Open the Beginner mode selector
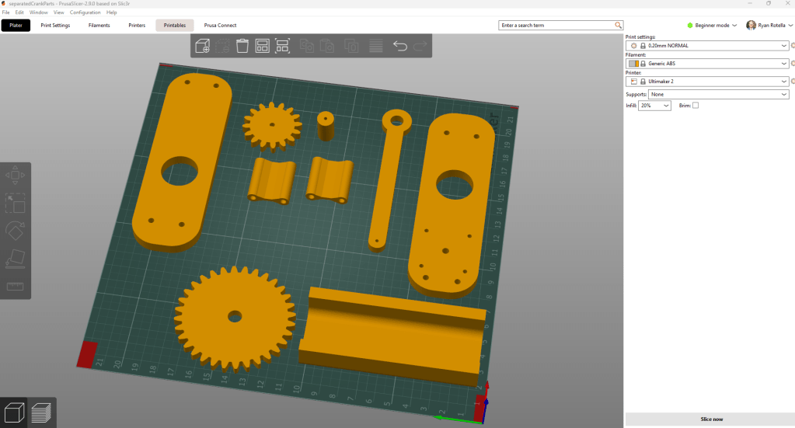Viewport: 795px width, 428px height. click(x=712, y=25)
